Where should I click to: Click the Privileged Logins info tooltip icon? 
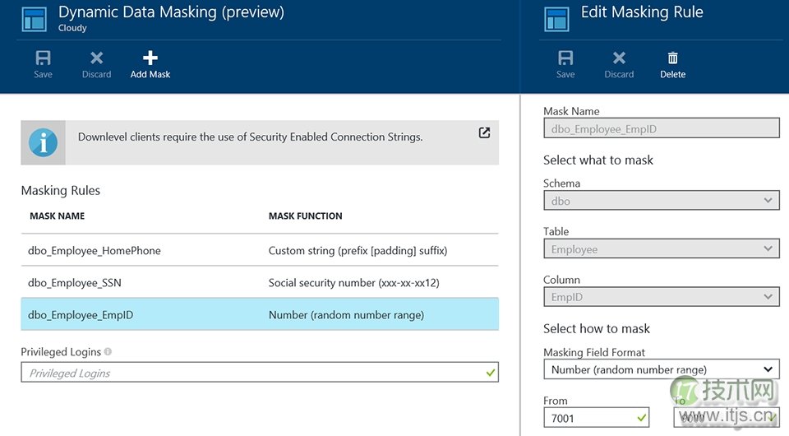tap(108, 351)
